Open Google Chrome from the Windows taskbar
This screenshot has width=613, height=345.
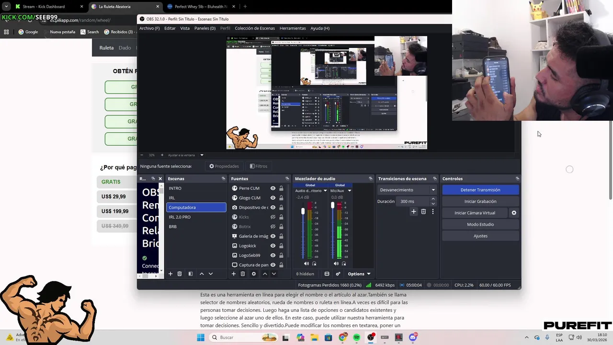tap(342, 337)
